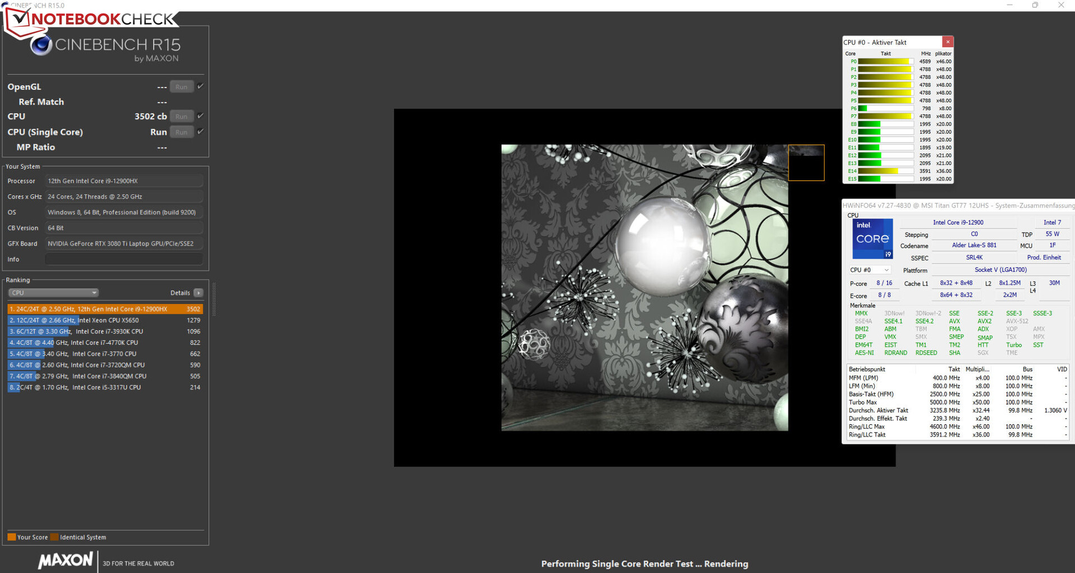Select the Core i7-3770 ranking row
Viewport: 1075px width, 573px height.
(105, 354)
